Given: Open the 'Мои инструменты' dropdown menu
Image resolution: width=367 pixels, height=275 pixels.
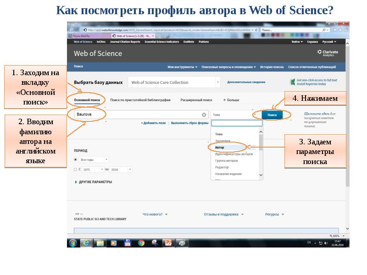Looking at the screenshot, I should tap(182, 67).
